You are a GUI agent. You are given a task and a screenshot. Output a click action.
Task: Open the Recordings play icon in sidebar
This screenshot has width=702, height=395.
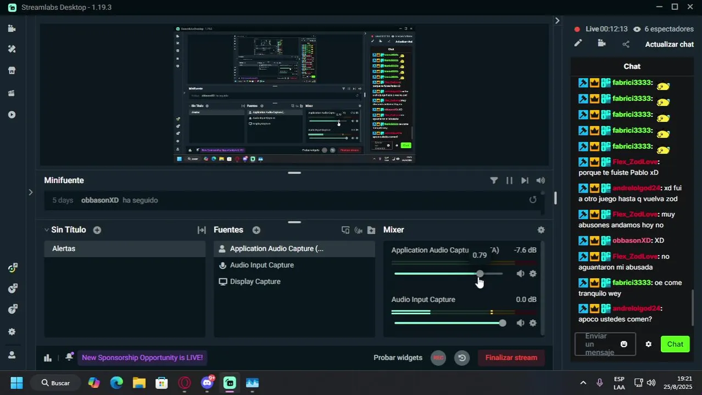tap(12, 115)
